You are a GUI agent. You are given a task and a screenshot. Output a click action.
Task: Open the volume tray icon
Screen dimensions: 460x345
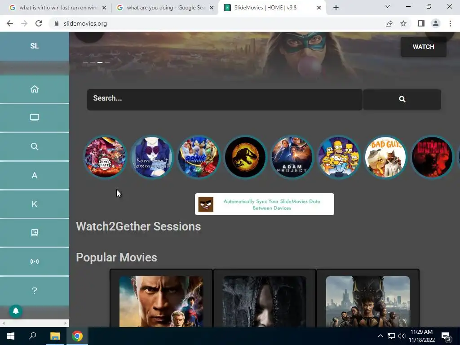tap(402, 336)
